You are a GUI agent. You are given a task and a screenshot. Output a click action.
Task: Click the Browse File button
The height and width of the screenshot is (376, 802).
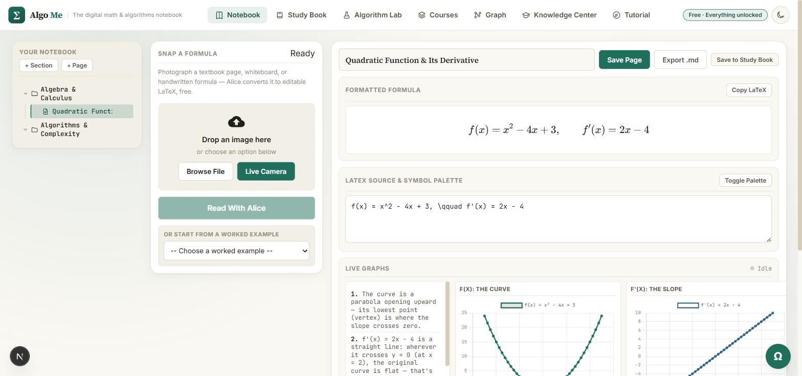pyautogui.click(x=205, y=171)
